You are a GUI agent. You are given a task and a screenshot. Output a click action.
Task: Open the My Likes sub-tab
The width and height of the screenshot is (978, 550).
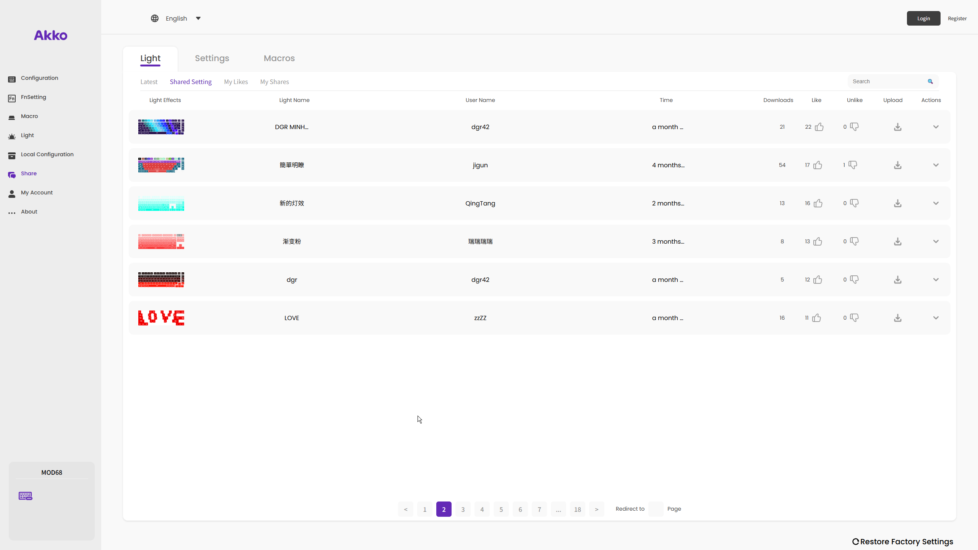pyautogui.click(x=236, y=82)
